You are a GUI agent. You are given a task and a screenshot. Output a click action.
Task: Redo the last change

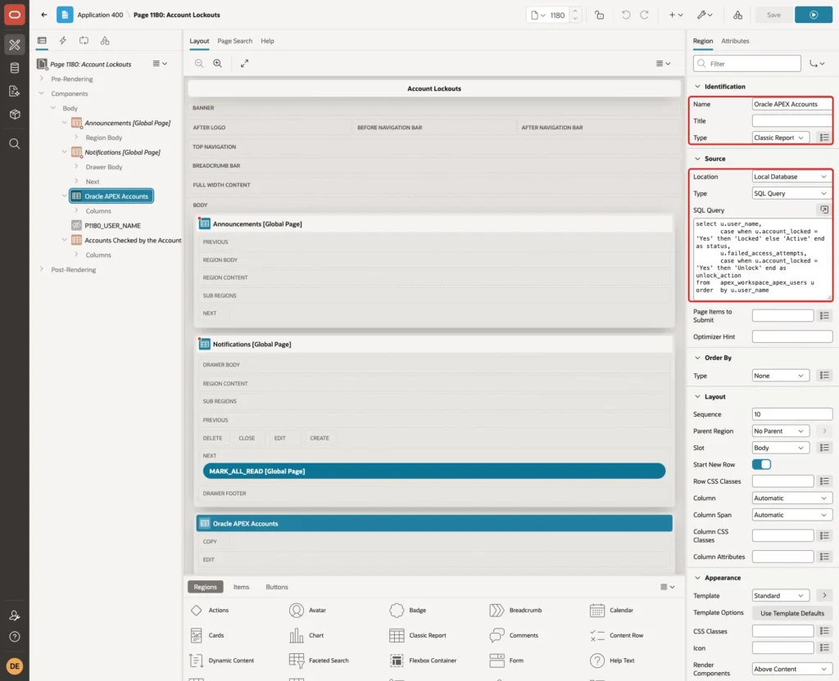point(644,15)
